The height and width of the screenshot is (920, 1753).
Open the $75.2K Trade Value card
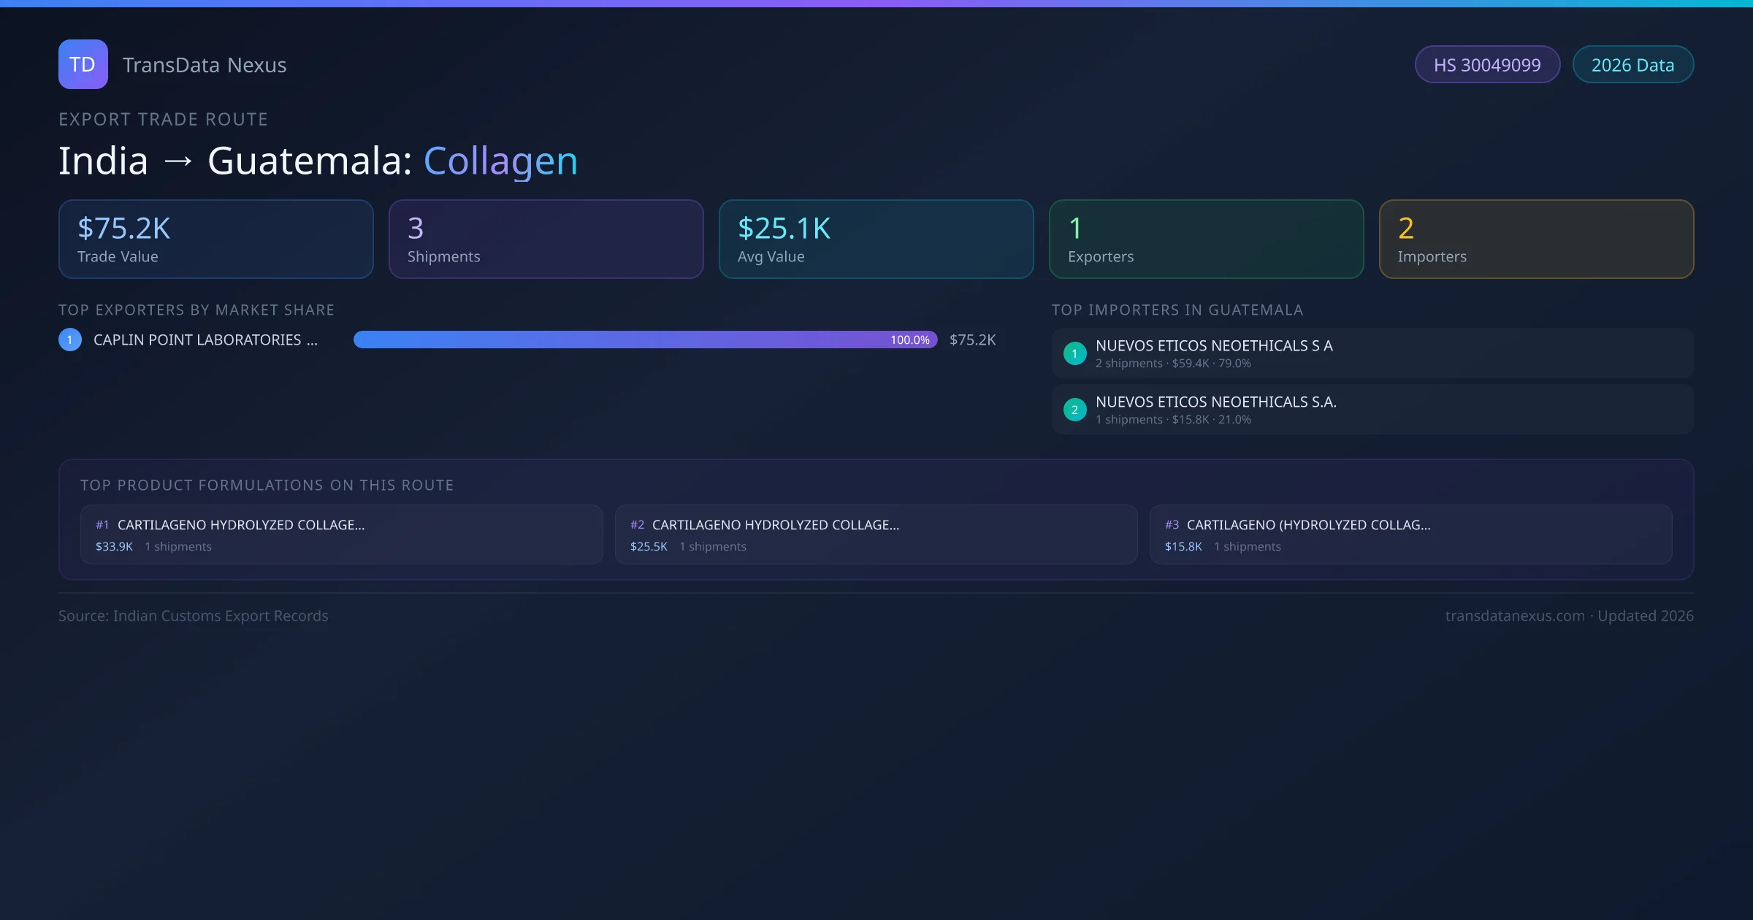[x=215, y=239]
